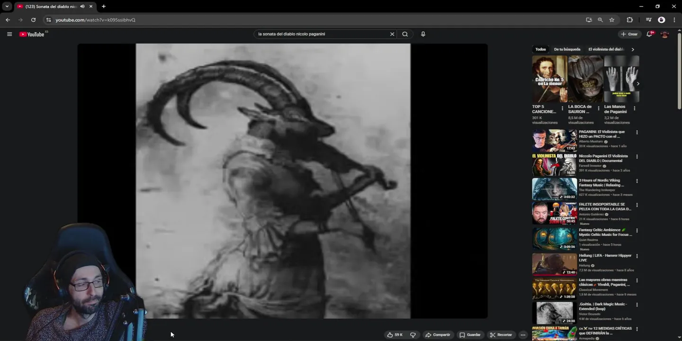Open options for Las Manos de Paganini short
This screenshot has height=341, width=682.
point(634,108)
